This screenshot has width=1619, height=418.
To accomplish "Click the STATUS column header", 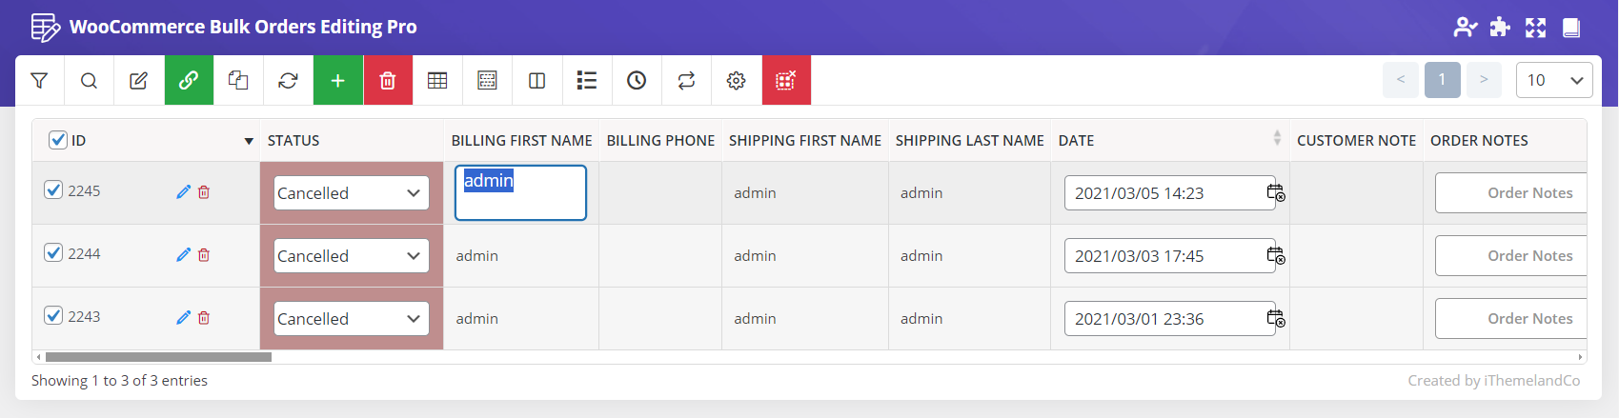I will point(293,141).
